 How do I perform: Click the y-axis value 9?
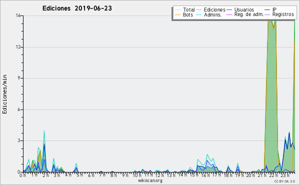tap(19, 78)
